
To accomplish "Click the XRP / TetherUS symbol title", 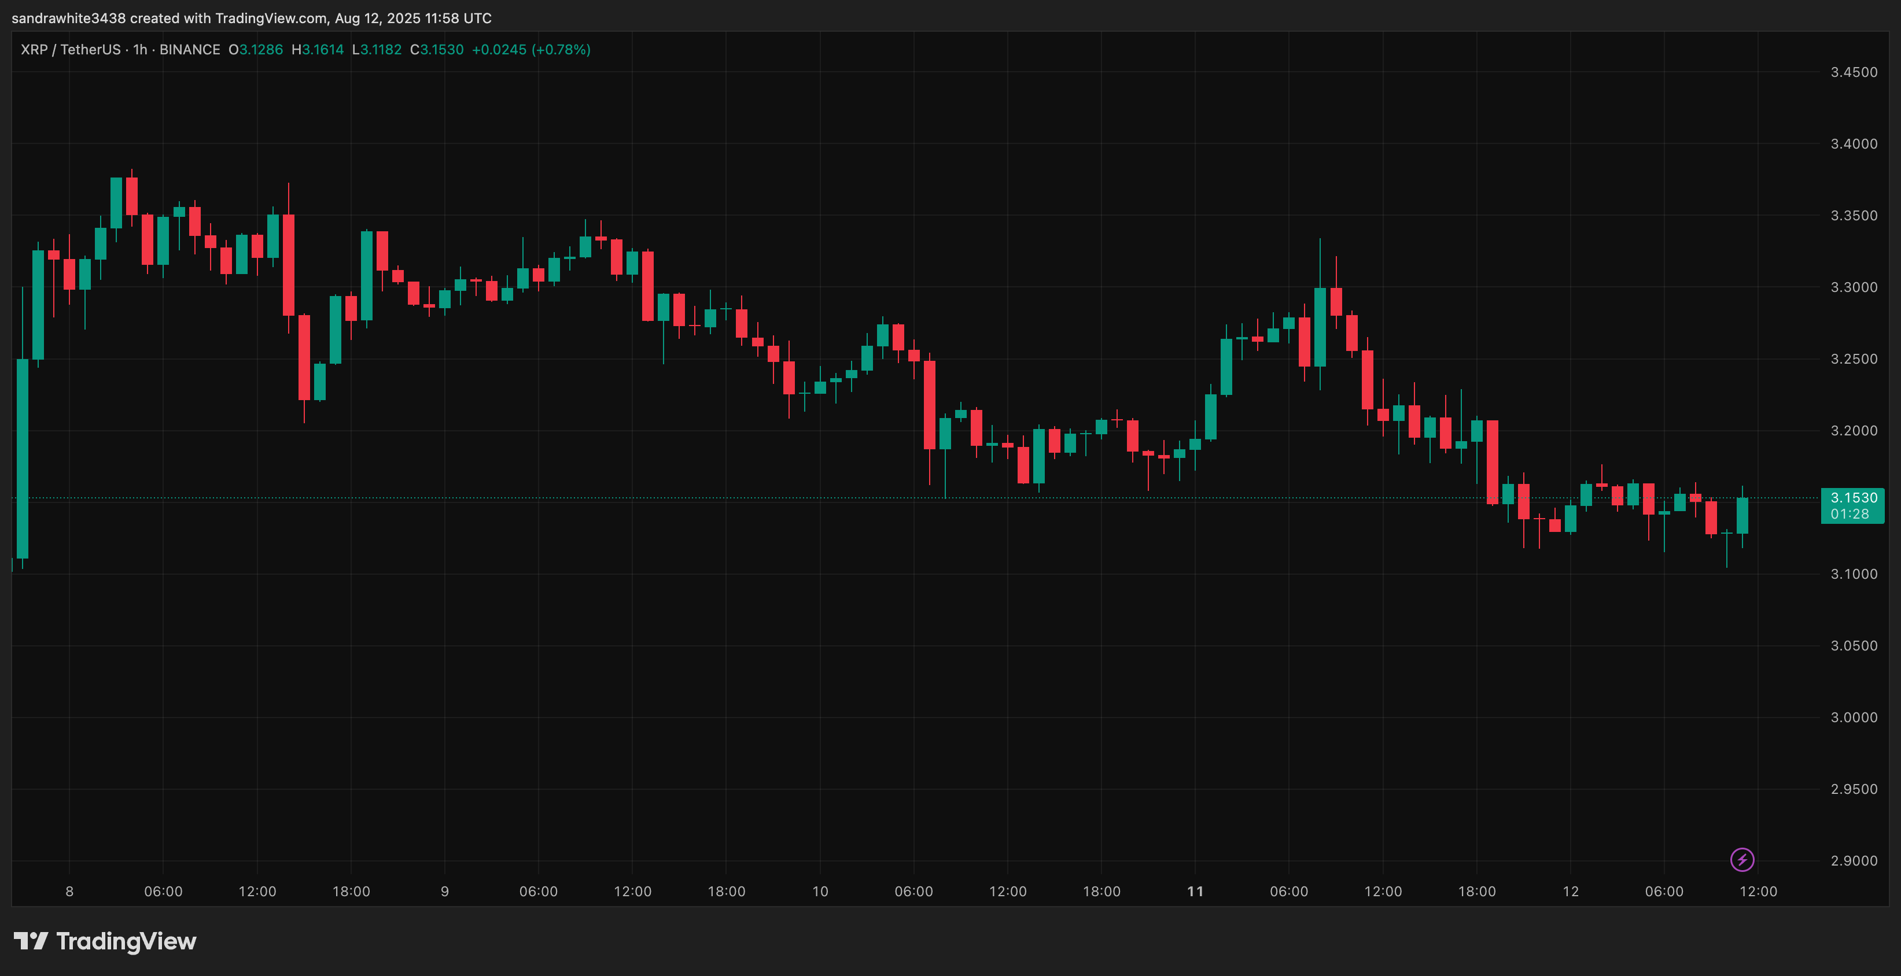I will (x=71, y=49).
